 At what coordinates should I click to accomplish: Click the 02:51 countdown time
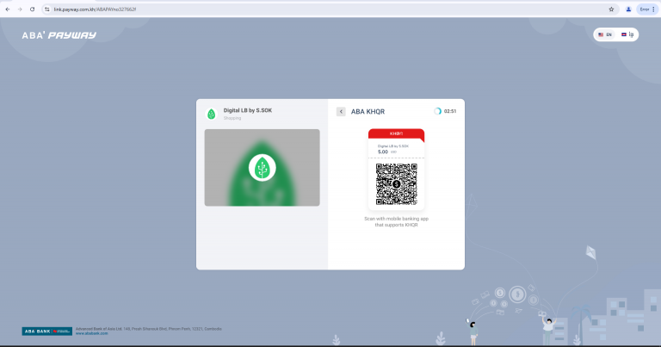pos(450,111)
